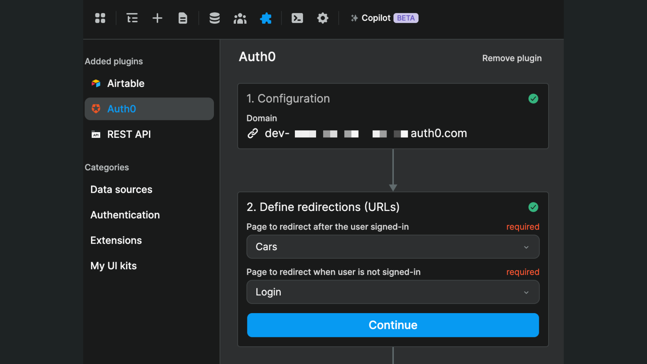This screenshot has width=647, height=364.
Task: Click the Continue button
Action: [393, 325]
